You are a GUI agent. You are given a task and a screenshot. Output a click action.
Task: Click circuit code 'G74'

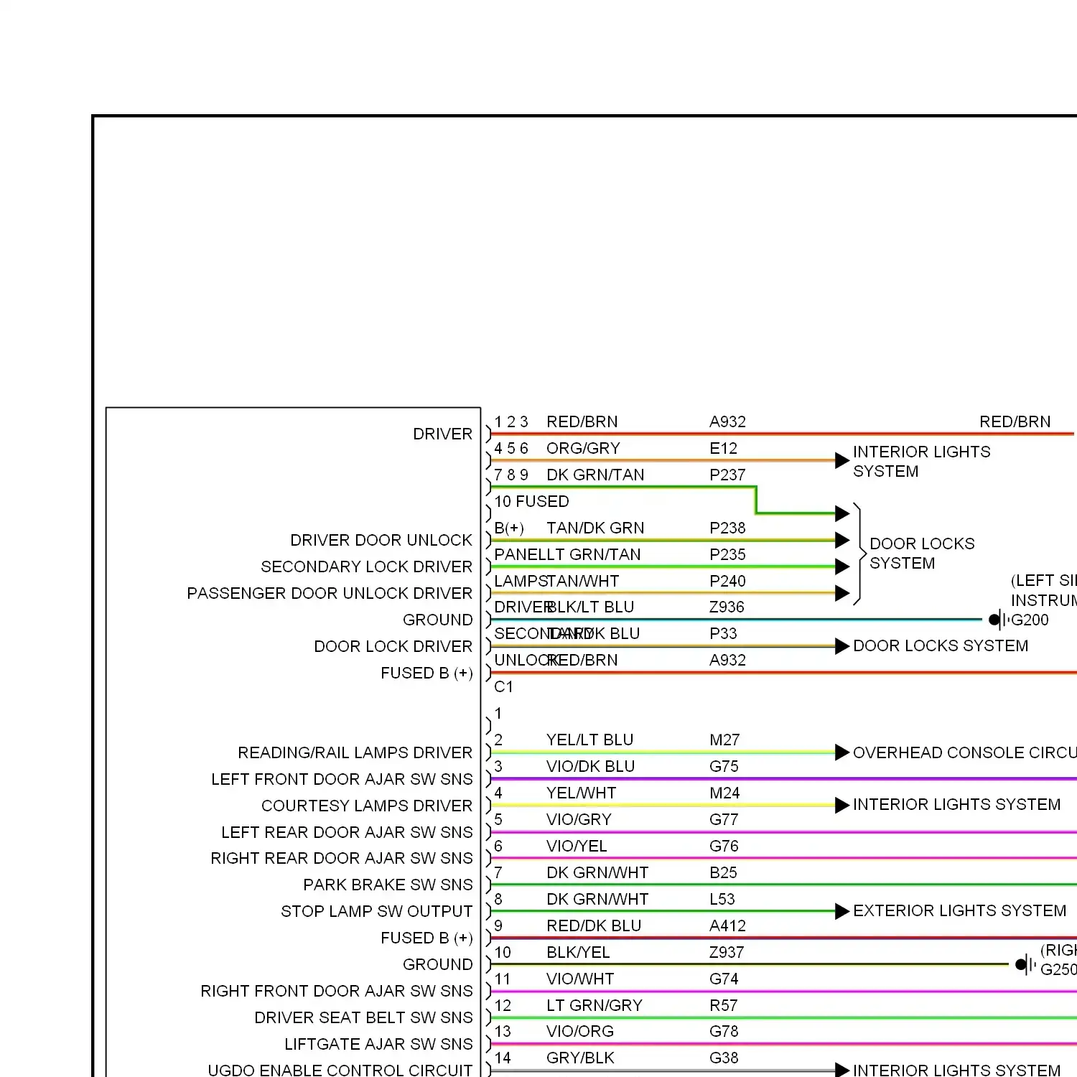coord(724,979)
